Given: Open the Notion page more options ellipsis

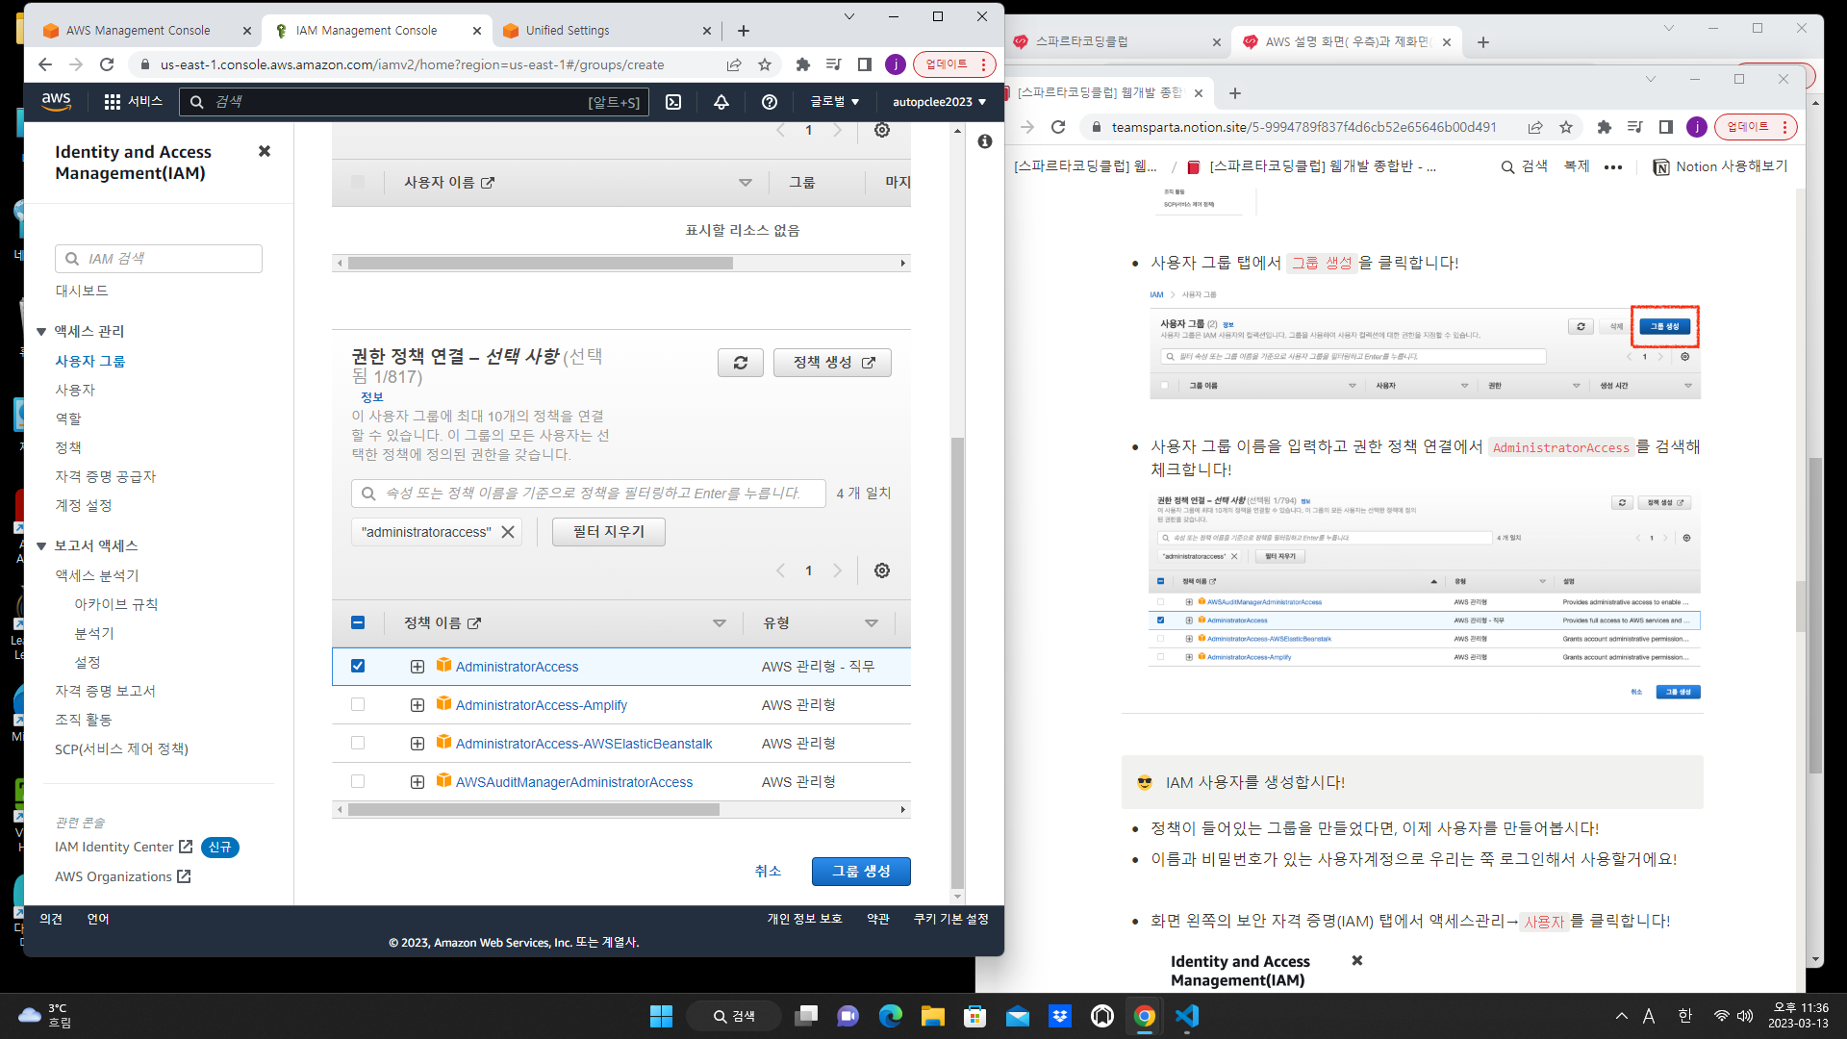Looking at the screenshot, I should pos(1613,166).
